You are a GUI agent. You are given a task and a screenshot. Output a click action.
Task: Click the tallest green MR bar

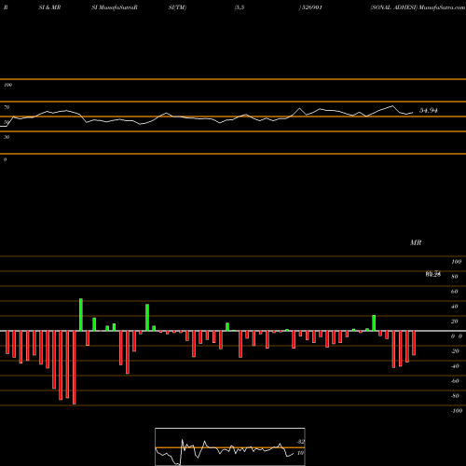coord(81,315)
